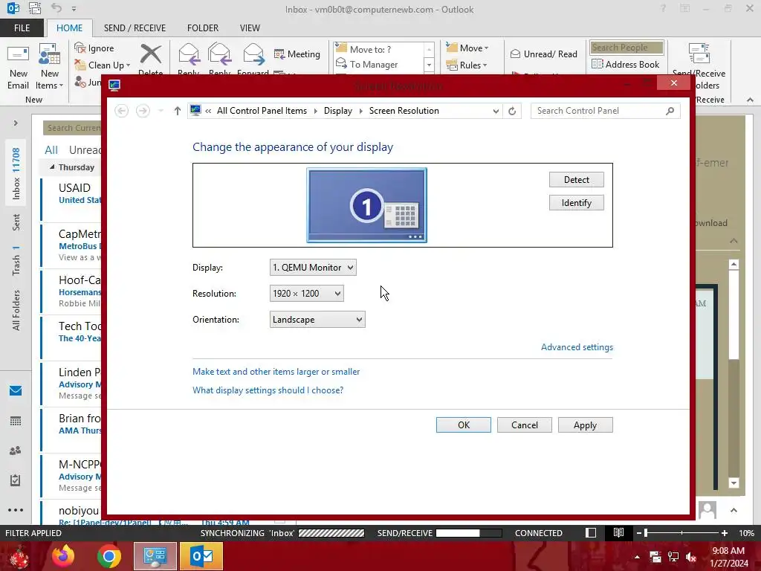761x571 pixels.
Task: Expand the Outlook folder pane
Action: (16, 123)
